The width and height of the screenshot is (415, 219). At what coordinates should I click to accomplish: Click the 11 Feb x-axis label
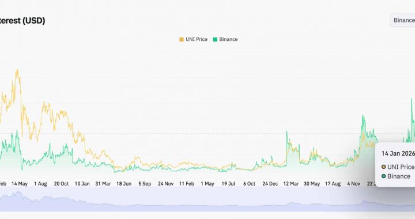187,184
